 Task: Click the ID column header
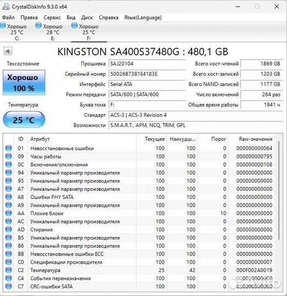point(21,139)
